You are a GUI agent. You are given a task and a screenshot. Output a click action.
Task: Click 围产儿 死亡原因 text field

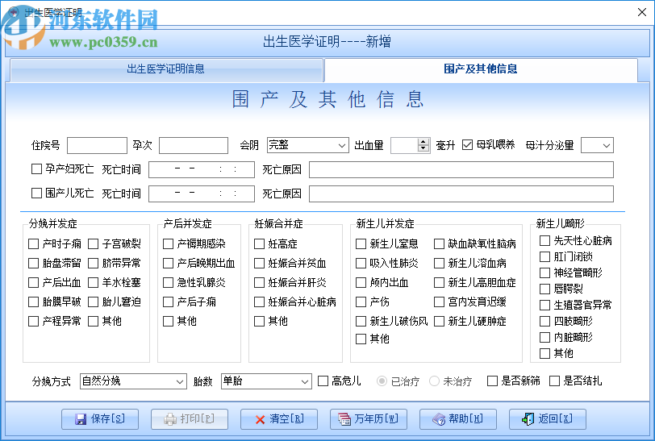coord(461,194)
